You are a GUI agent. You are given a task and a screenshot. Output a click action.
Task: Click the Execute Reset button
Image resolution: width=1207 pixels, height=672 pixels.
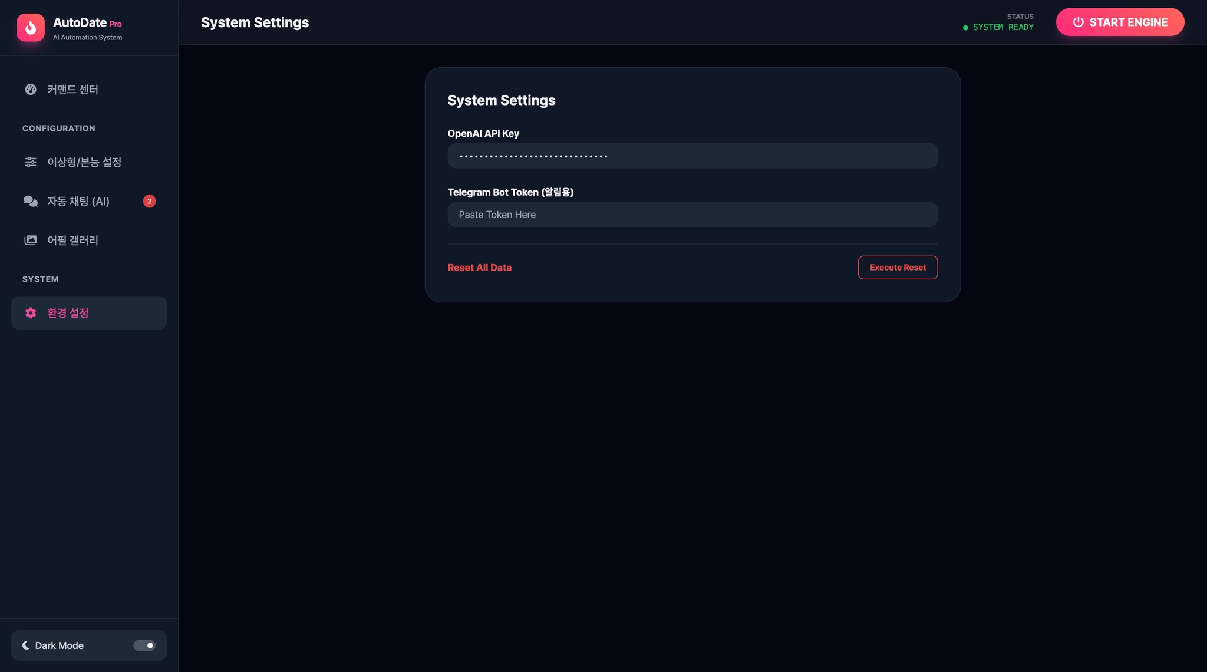click(897, 268)
